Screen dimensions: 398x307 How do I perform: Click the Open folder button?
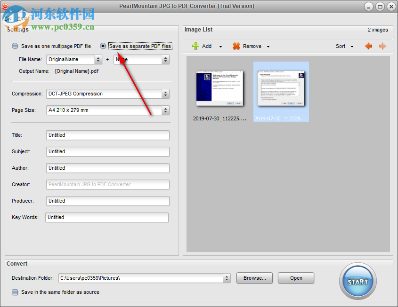click(296, 278)
